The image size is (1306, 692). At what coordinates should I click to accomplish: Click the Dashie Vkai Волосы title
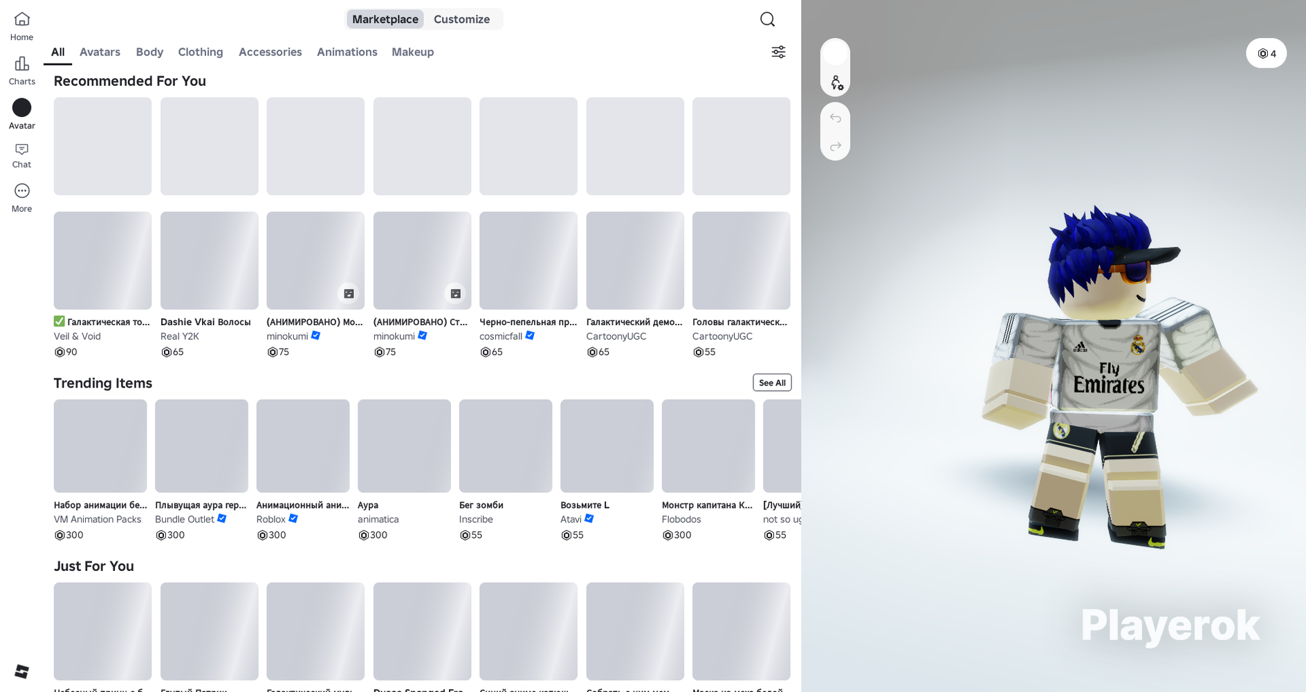[205, 322]
